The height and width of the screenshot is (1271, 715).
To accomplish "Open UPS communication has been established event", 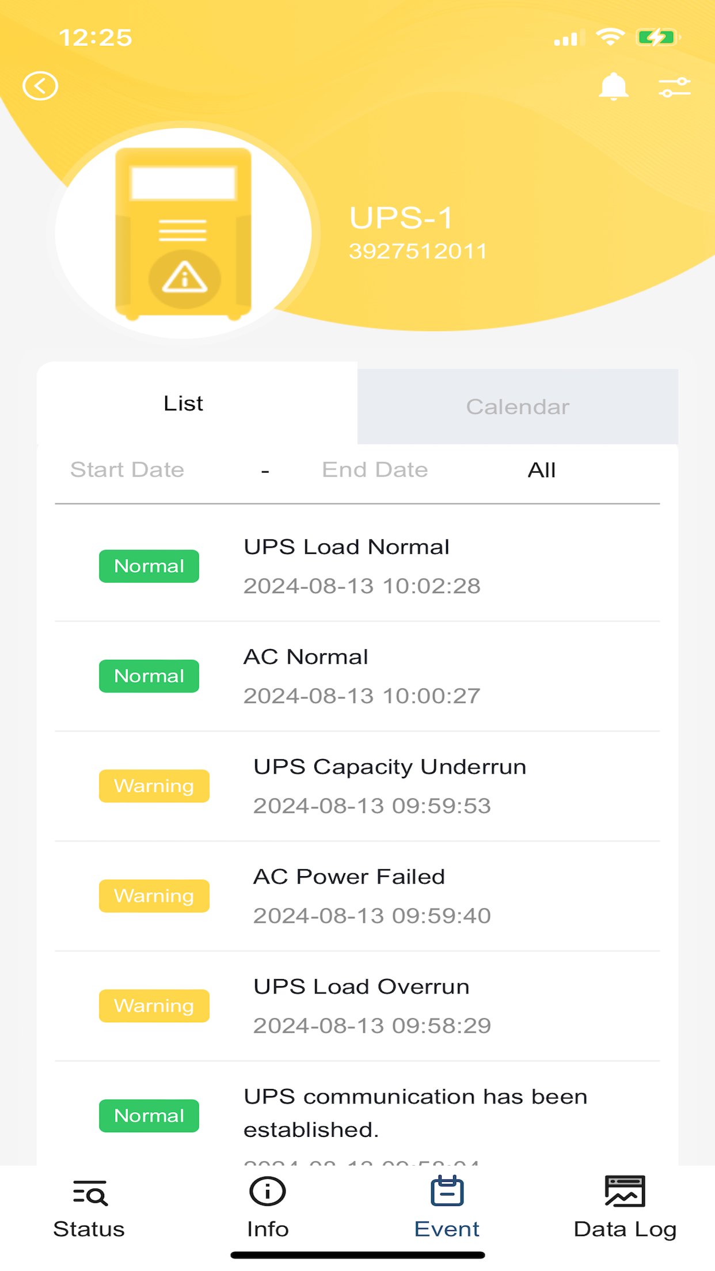I will coord(357,1114).
